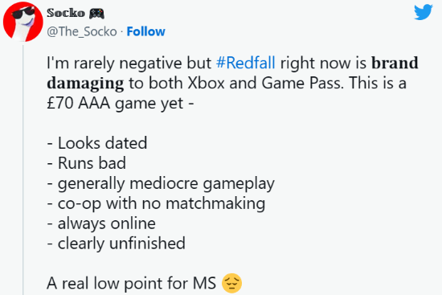Select the "Runs bad" line
This screenshot has width=442, height=295.
pyautogui.click(x=87, y=163)
